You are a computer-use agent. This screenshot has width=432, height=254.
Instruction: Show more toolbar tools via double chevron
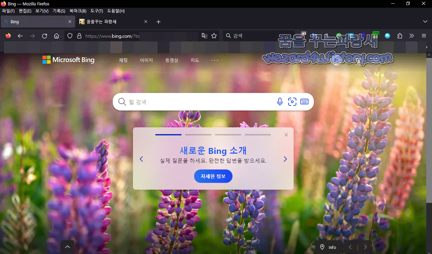[x=411, y=36]
